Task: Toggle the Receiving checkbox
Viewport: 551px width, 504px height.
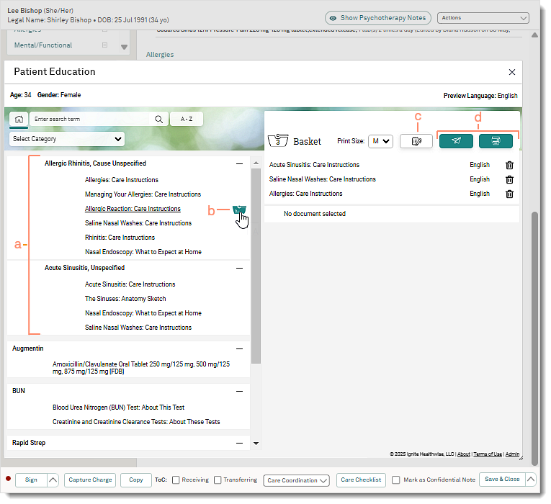Action: [175, 480]
